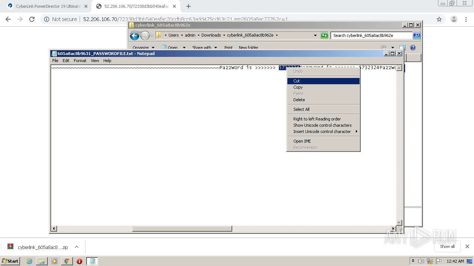Open Notepad File menu

pyautogui.click(x=55, y=61)
